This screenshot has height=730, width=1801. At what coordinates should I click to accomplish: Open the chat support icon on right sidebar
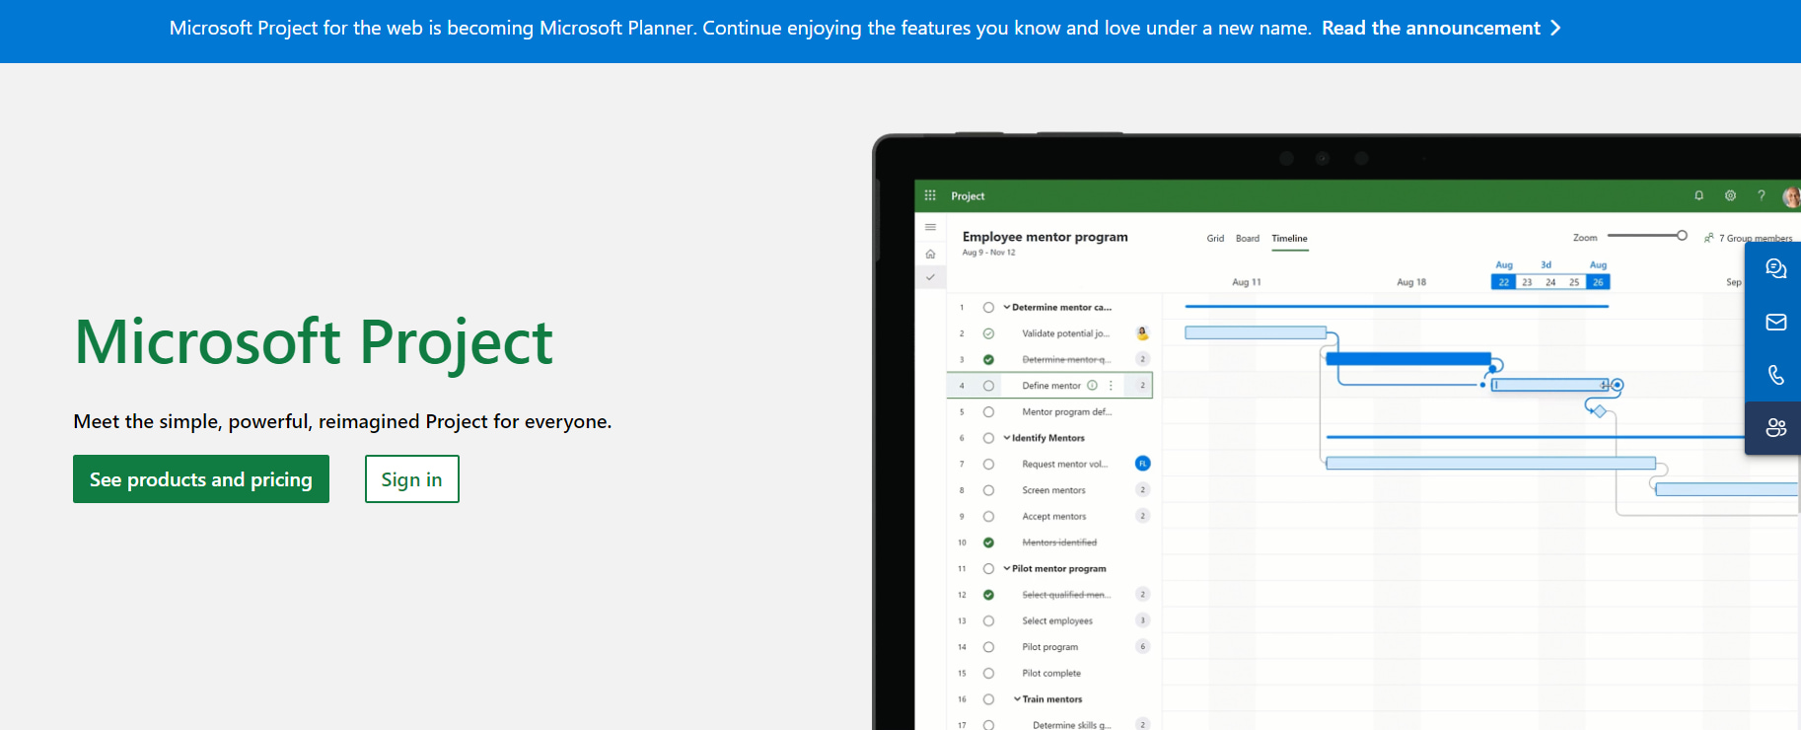coord(1775,269)
